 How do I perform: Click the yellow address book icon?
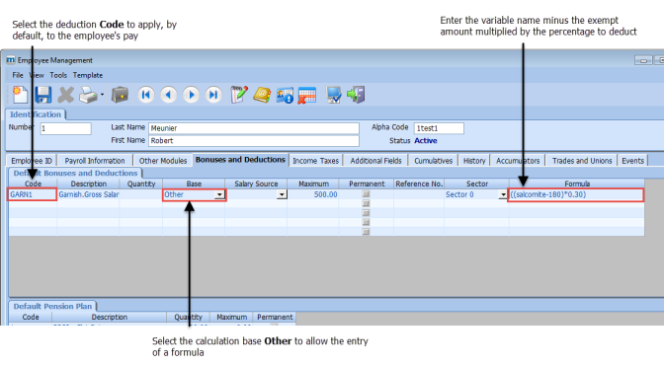262,95
